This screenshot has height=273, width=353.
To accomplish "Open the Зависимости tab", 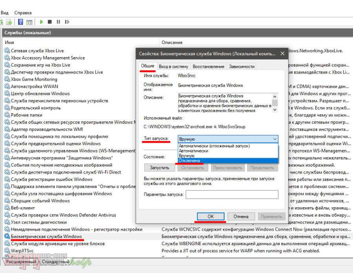I will [x=242, y=67].
